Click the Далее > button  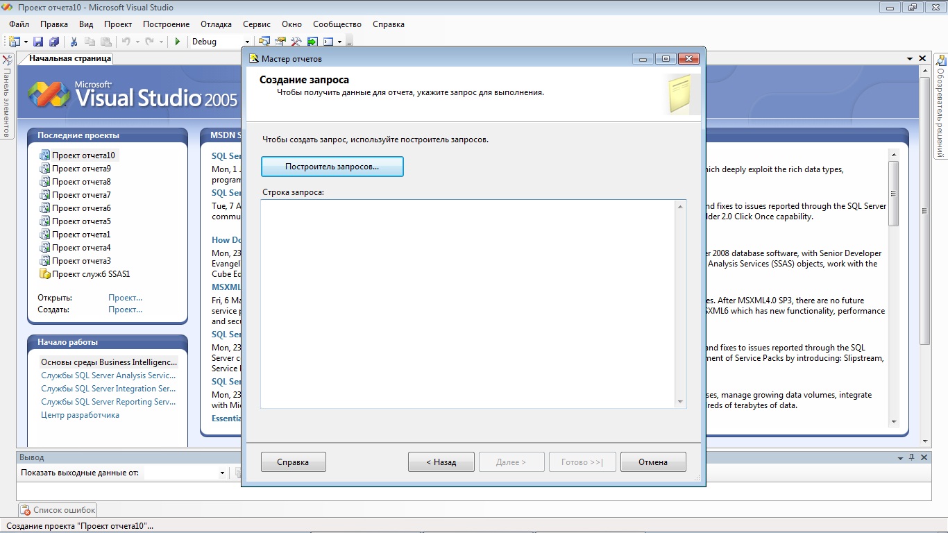[x=511, y=462]
